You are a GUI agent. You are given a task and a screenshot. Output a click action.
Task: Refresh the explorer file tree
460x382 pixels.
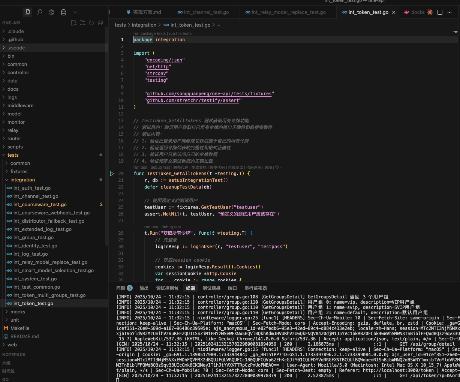click(91, 23)
